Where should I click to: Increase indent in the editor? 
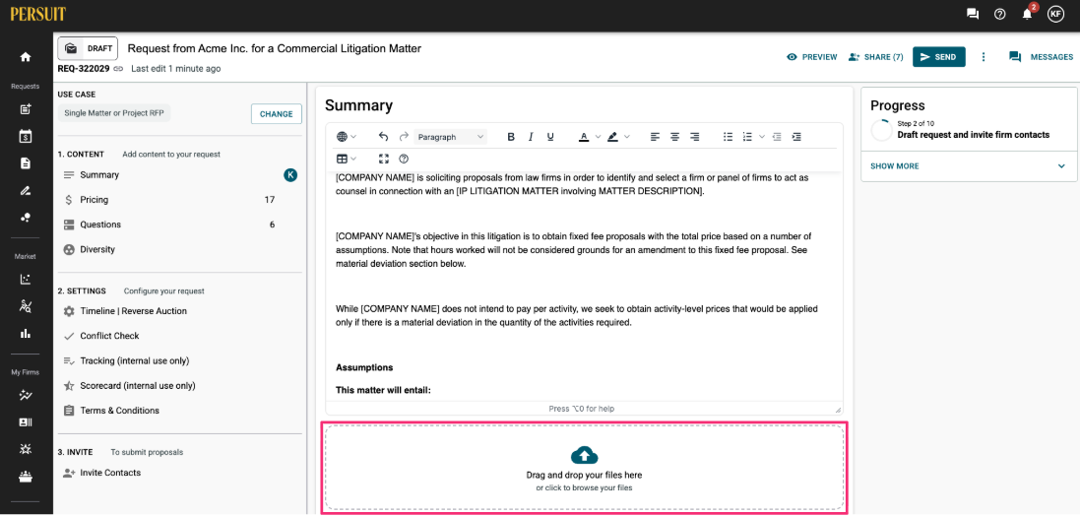(x=796, y=137)
